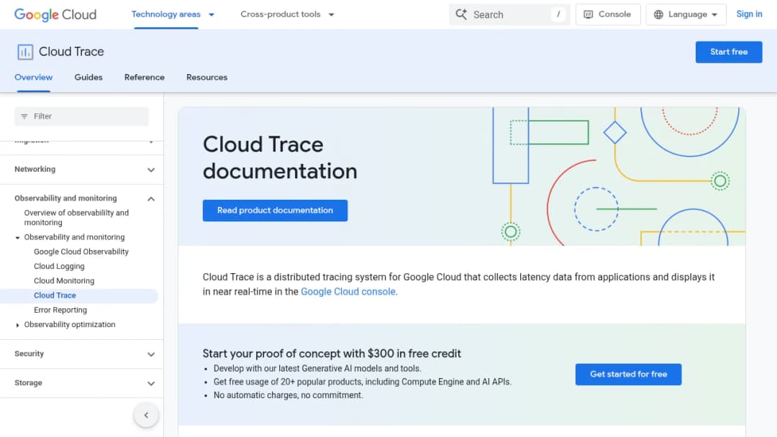Open Error Reporting in sidebar
The image size is (777, 437).
coord(60,310)
